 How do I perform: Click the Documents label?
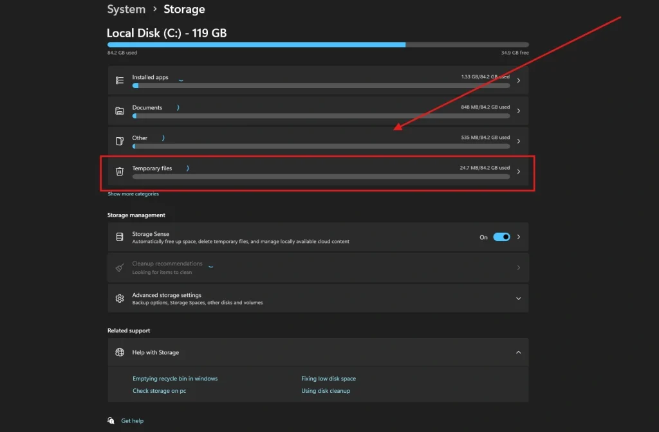(x=147, y=107)
